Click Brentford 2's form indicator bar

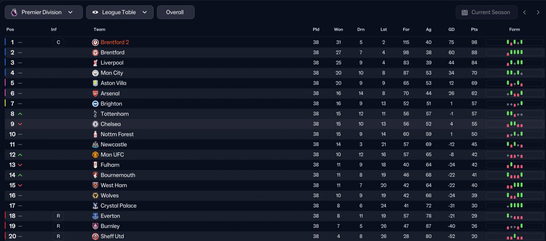[x=514, y=42]
